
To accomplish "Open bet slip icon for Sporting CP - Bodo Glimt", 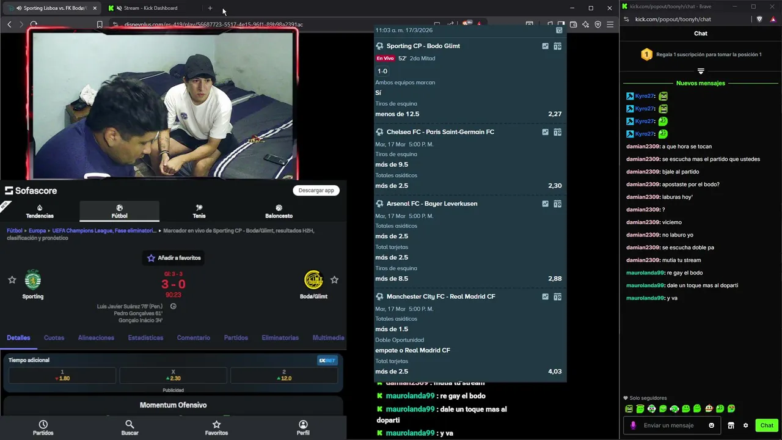I will pyautogui.click(x=557, y=46).
